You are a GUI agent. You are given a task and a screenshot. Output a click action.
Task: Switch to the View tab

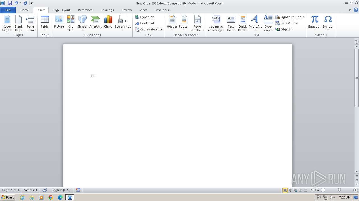point(143,10)
